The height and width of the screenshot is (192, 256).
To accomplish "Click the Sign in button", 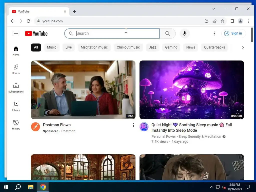I will pos(233,33).
